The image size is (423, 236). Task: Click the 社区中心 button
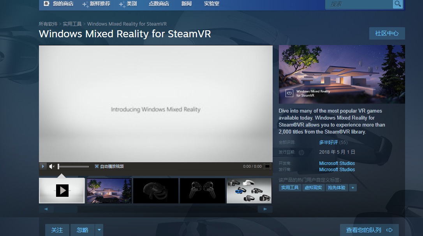click(387, 33)
